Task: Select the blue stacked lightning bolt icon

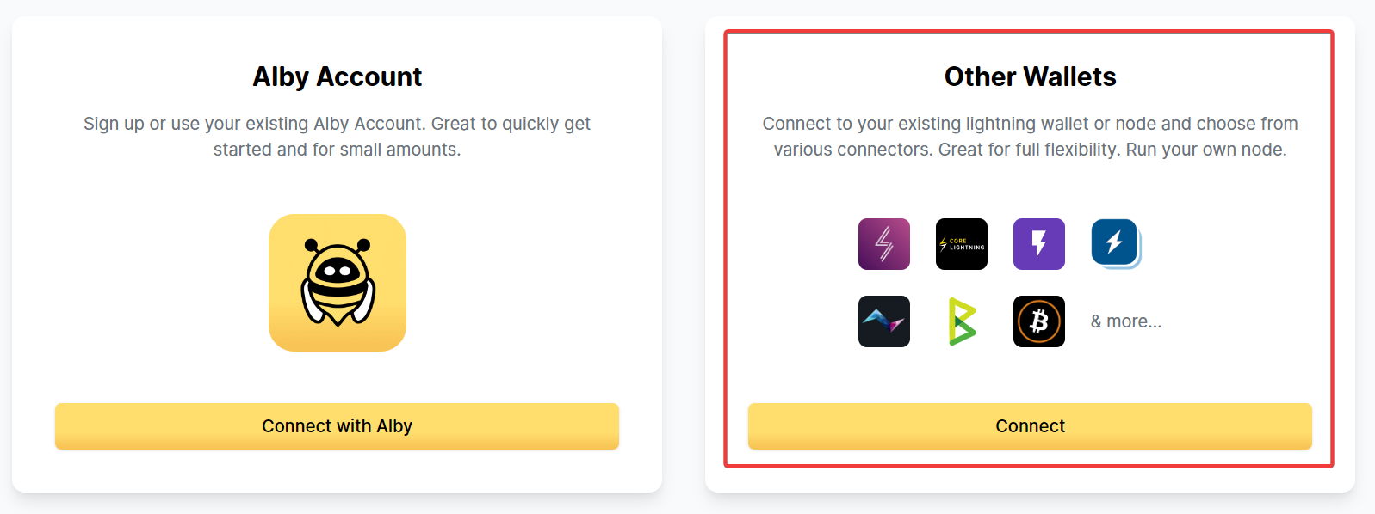Action: pyautogui.click(x=1115, y=243)
